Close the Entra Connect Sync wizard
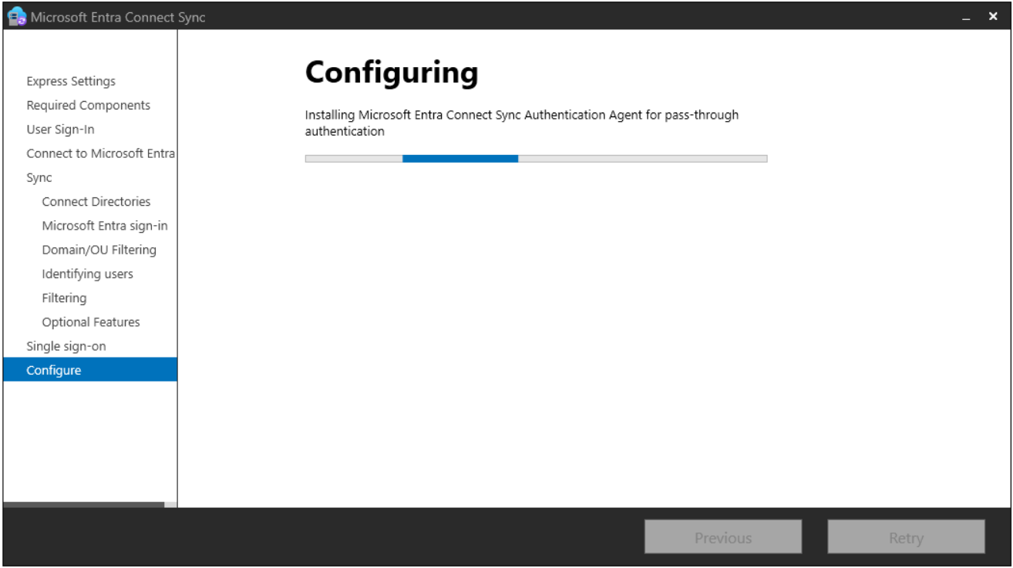 coord(993,16)
